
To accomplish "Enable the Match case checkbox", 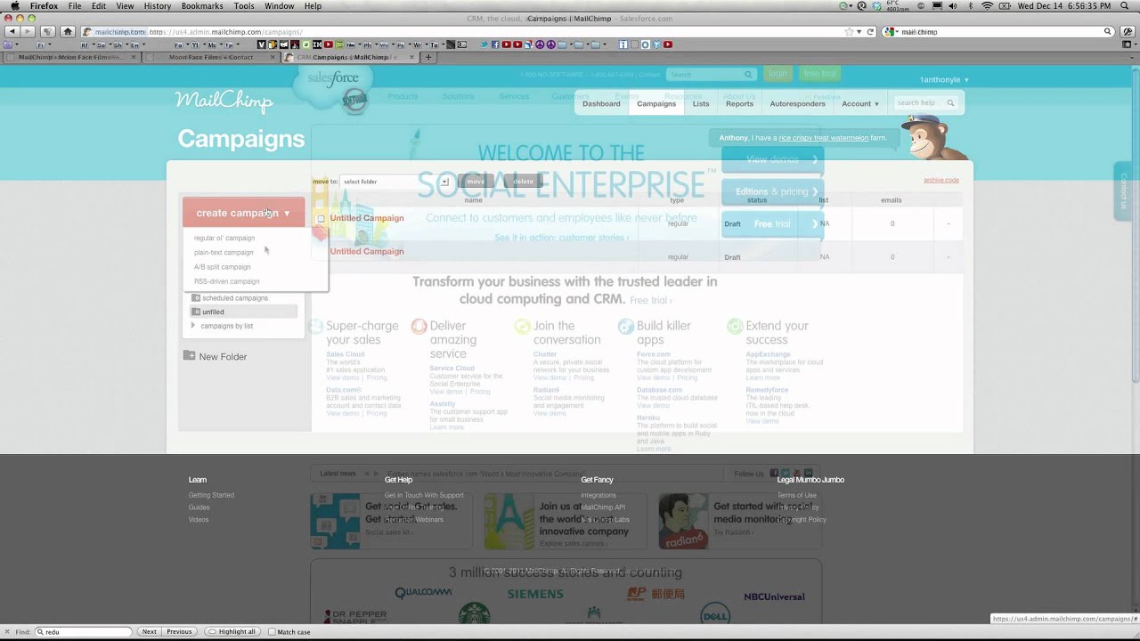I will tap(271, 632).
